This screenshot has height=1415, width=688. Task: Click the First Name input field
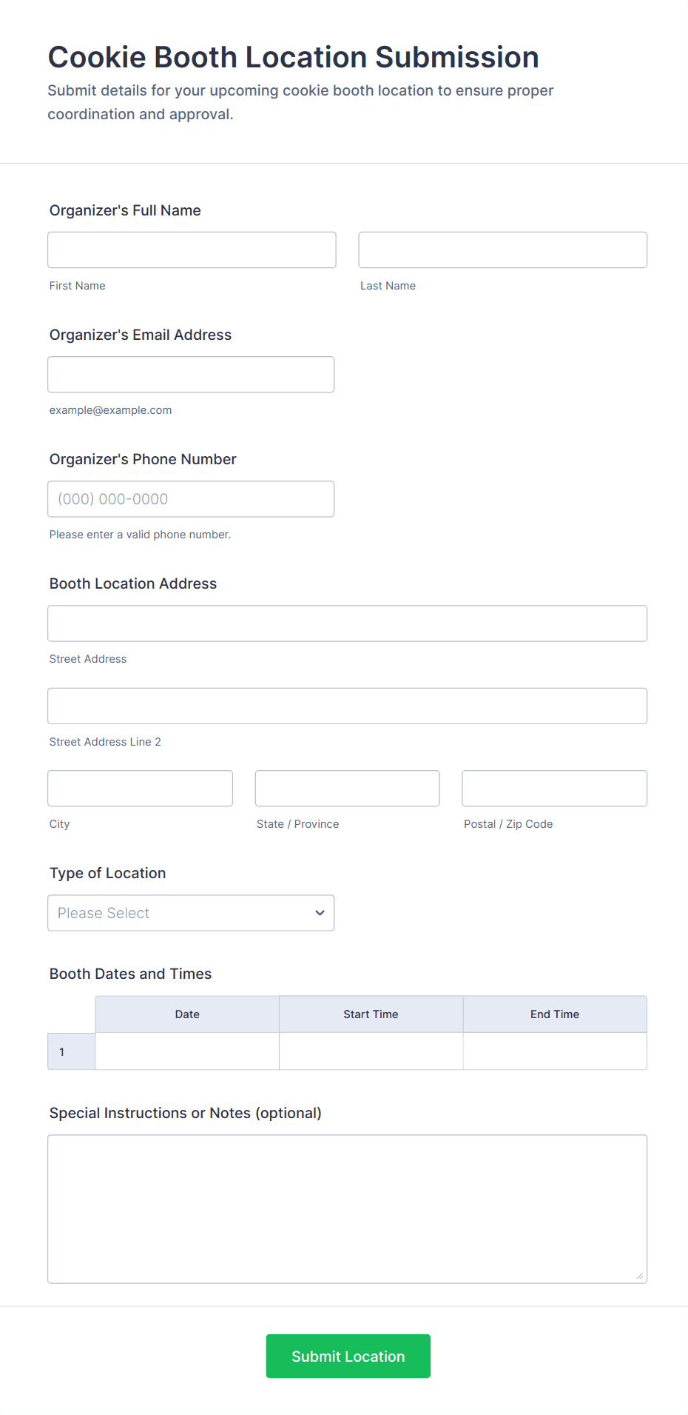pos(192,250)
